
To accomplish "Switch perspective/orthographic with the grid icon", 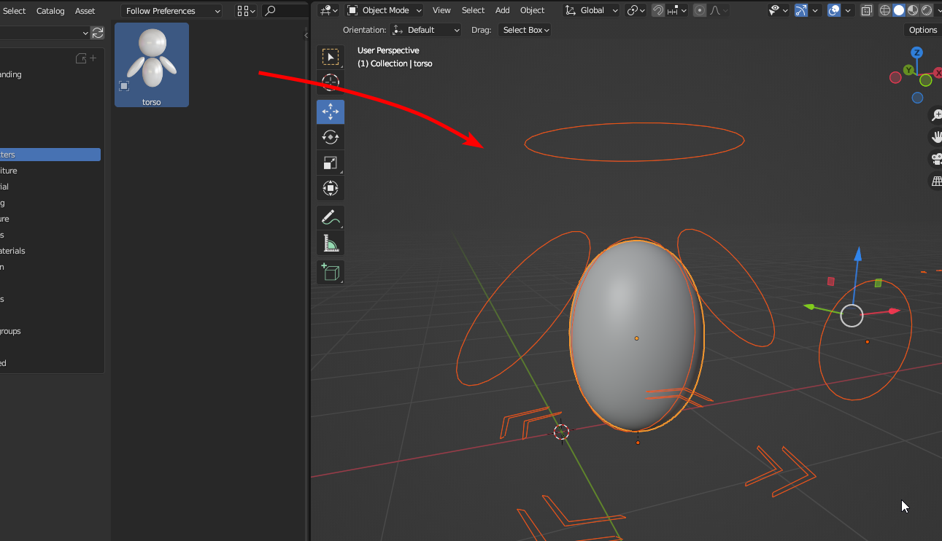I will [x=936, y=182].
